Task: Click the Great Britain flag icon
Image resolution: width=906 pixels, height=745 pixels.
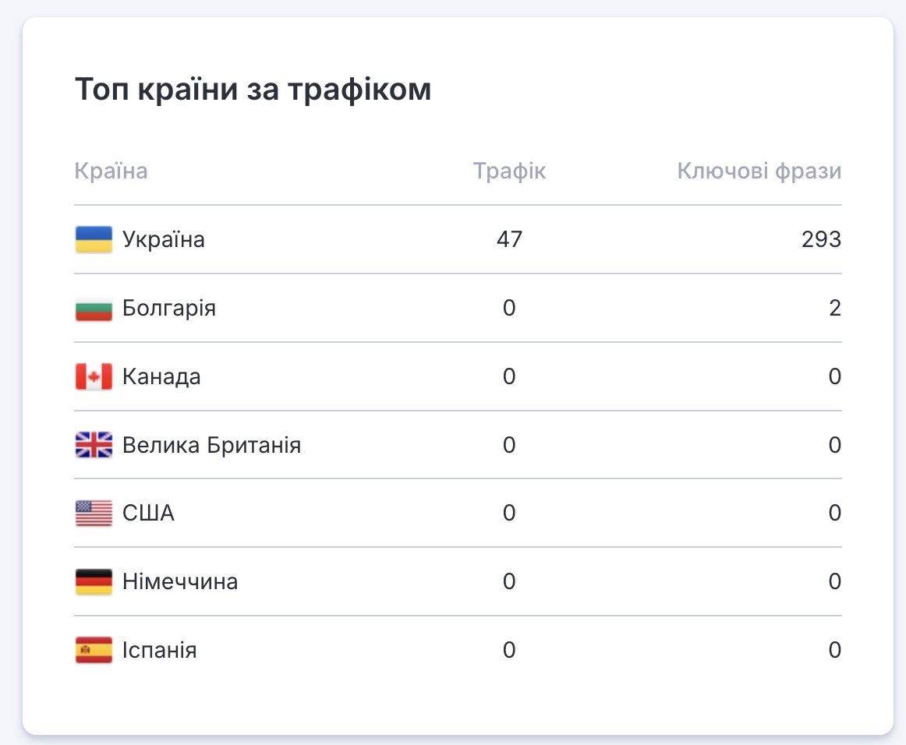Action: click(94, 446)
